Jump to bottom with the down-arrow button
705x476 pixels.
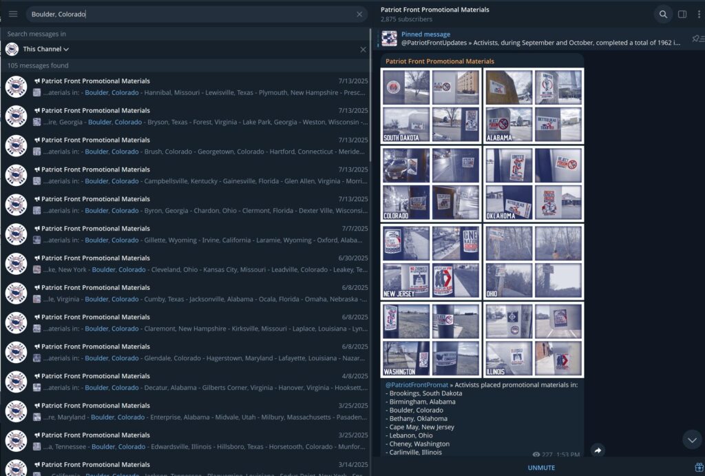tap(691, 439)
